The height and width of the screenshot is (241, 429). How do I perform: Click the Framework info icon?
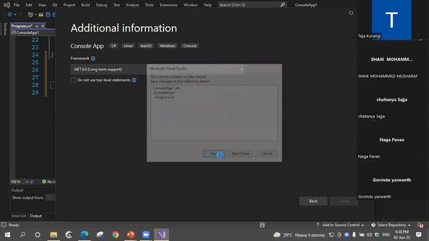93,58
